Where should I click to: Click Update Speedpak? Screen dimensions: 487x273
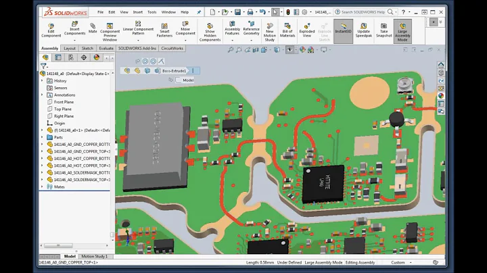[364, 30]
